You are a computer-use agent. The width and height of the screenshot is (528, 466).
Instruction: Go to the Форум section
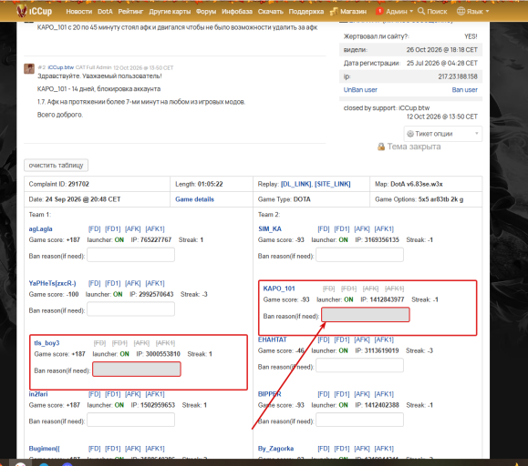click(206, 12)
